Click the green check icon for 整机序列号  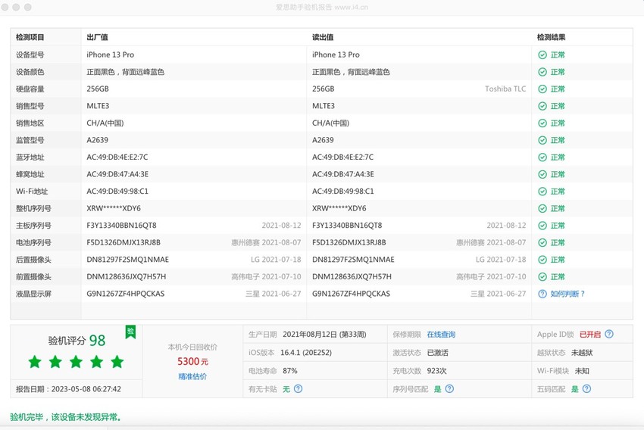click(542, 208)
